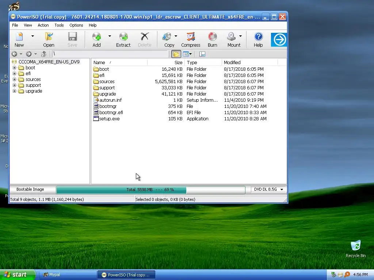This screenshot has height=280, width=374.
Task: Click the magnifier system tray icon
Action: [x=347, y=275]
